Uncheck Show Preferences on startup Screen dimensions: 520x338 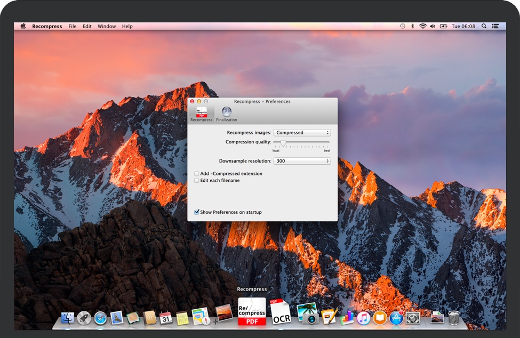pyautogui.click(x=197, y=212)
